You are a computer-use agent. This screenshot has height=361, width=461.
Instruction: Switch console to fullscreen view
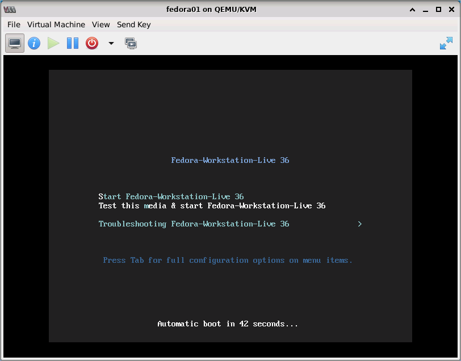pyautogui.click(x=446, y=44)
